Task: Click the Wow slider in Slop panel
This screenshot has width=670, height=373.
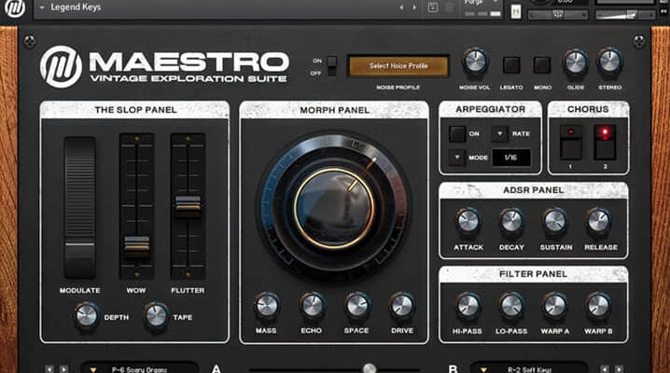Action: click(x=136, y=244)
